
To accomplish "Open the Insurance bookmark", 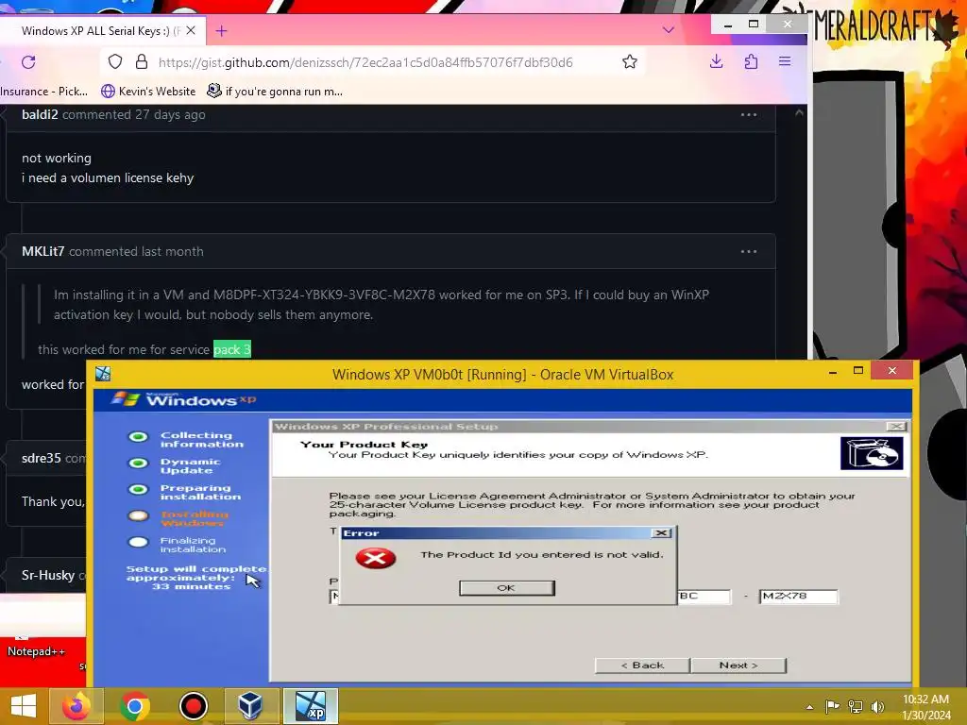I will tap(43, 92).
